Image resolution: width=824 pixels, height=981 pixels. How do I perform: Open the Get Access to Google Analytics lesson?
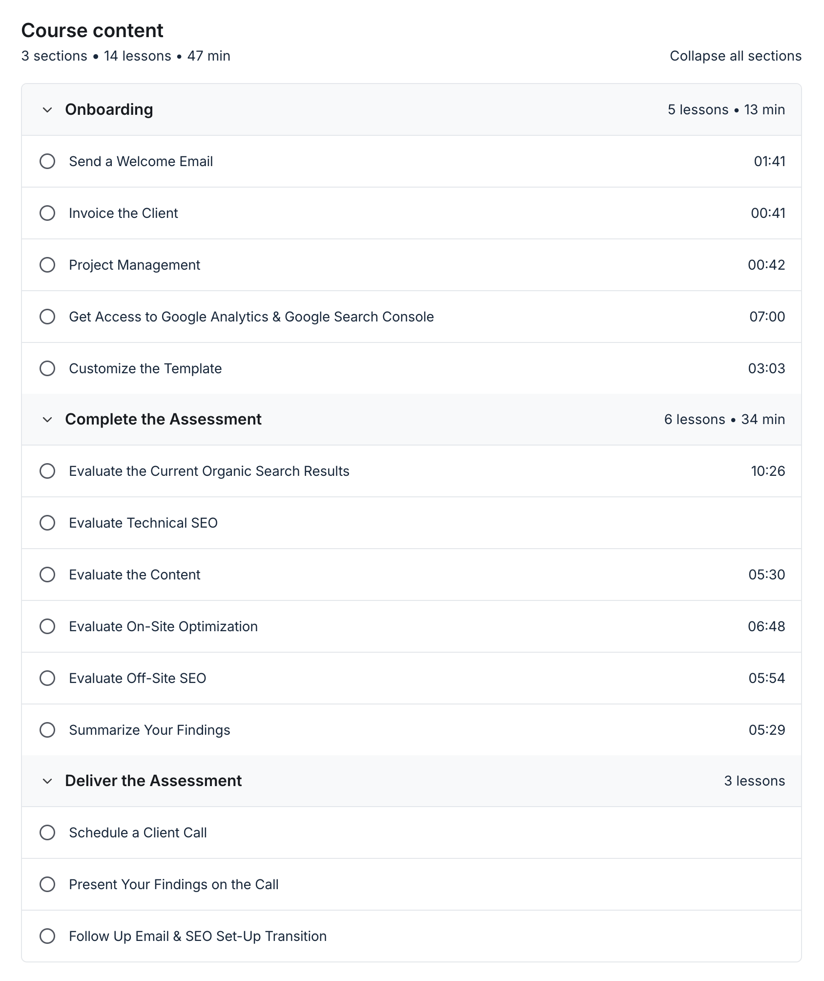pyautogui.click(x=251, y=317)
